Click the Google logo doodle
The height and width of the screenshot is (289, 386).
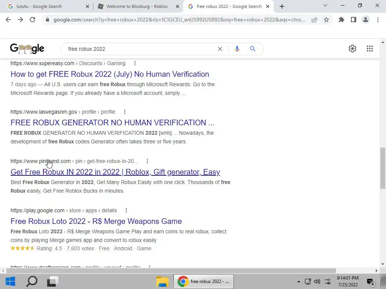27,49
